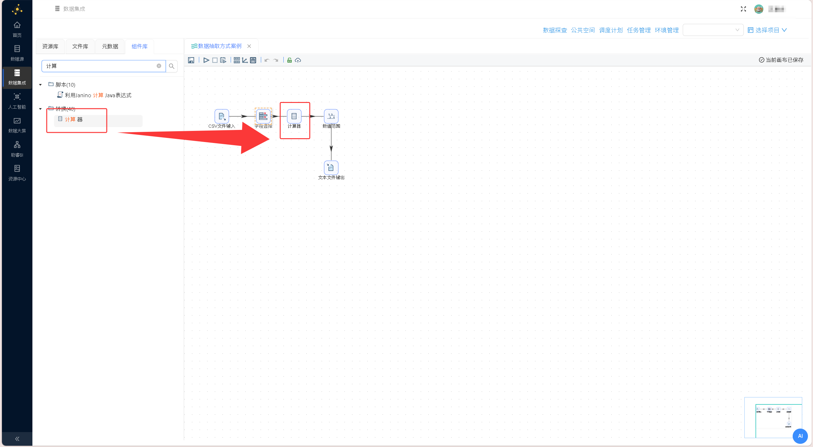813x447 pixels.
Task: Click the 数据集成 breadcrumb title
Action: click(x=74, y=9)
